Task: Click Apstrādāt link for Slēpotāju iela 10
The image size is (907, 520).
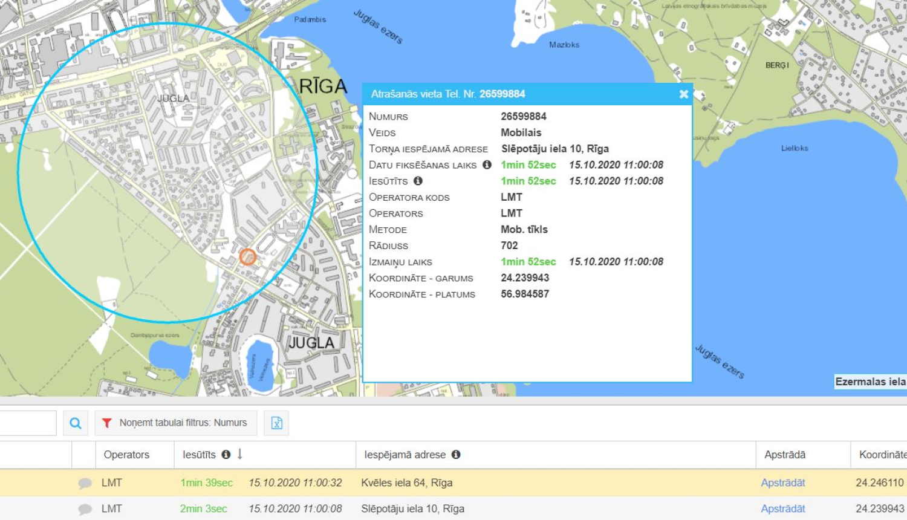Action: click(x=783, y=509)
